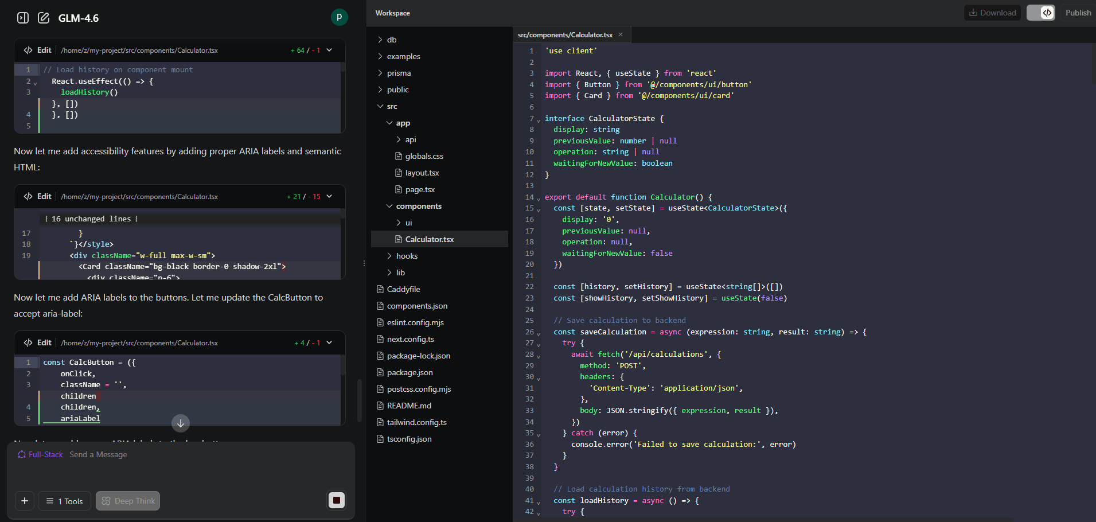The height and width of the screenshot is (522, 1096).
Task: Toggle between code and preview view
Action: coord(1040,12)
